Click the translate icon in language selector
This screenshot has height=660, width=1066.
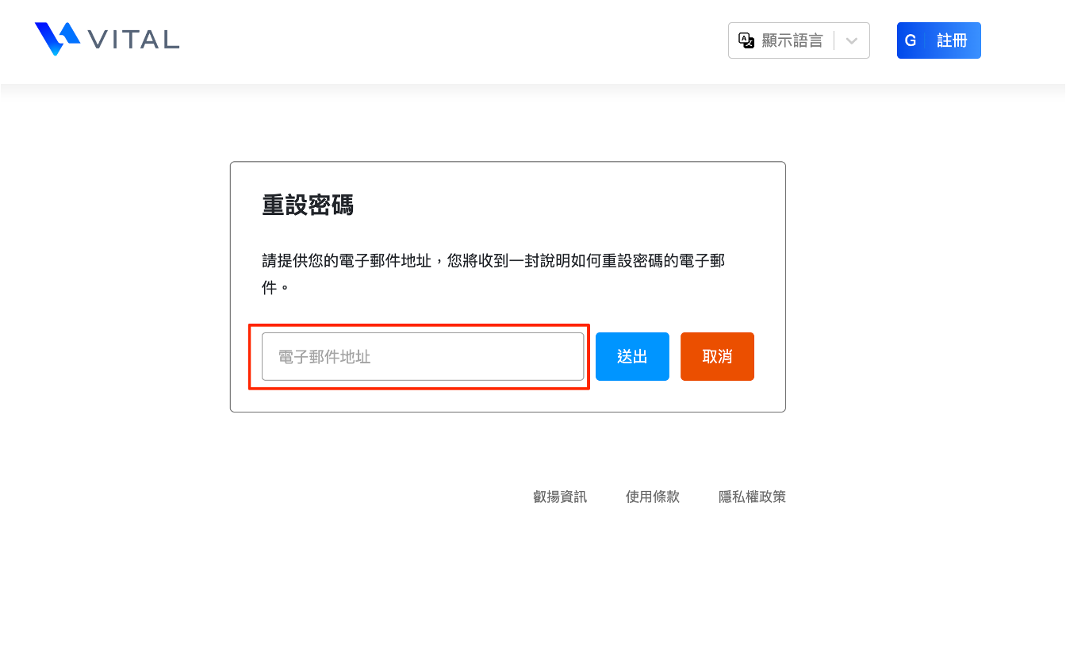point(746,40)
